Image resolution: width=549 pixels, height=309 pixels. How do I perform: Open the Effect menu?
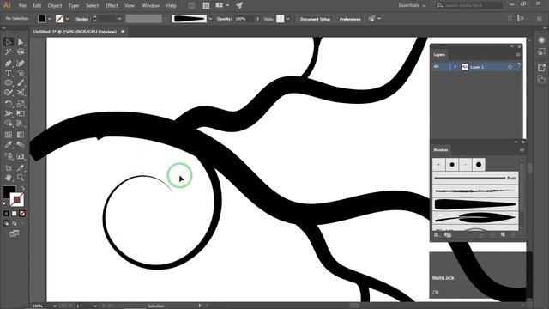112,6
